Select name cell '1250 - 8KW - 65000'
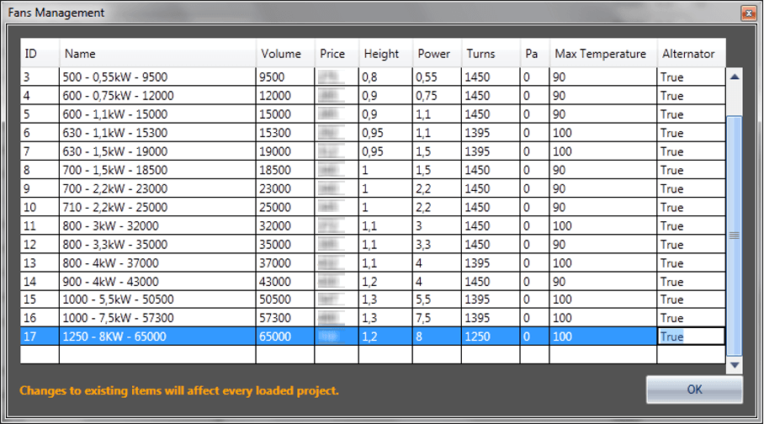 (157, 337)
